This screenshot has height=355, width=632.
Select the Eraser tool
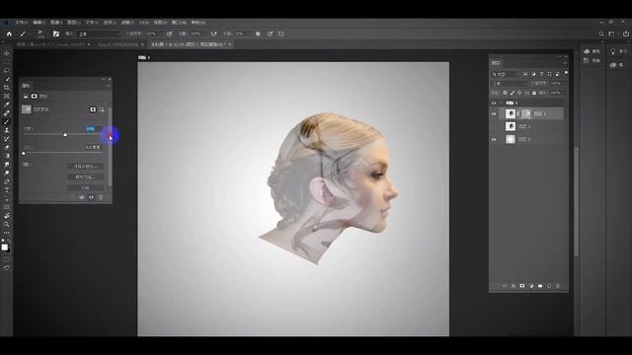pos(7,147)
